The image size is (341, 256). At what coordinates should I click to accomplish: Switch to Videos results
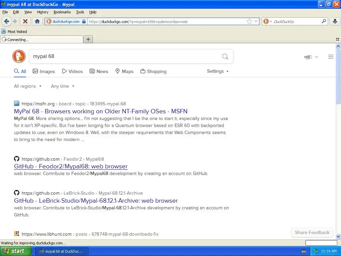click(72, 71)
